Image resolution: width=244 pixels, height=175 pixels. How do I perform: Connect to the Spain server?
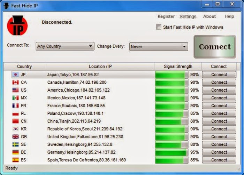click(219, 160)
